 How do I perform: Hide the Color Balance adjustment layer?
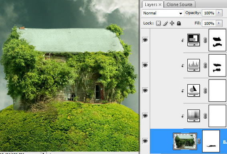pos(145,90)
